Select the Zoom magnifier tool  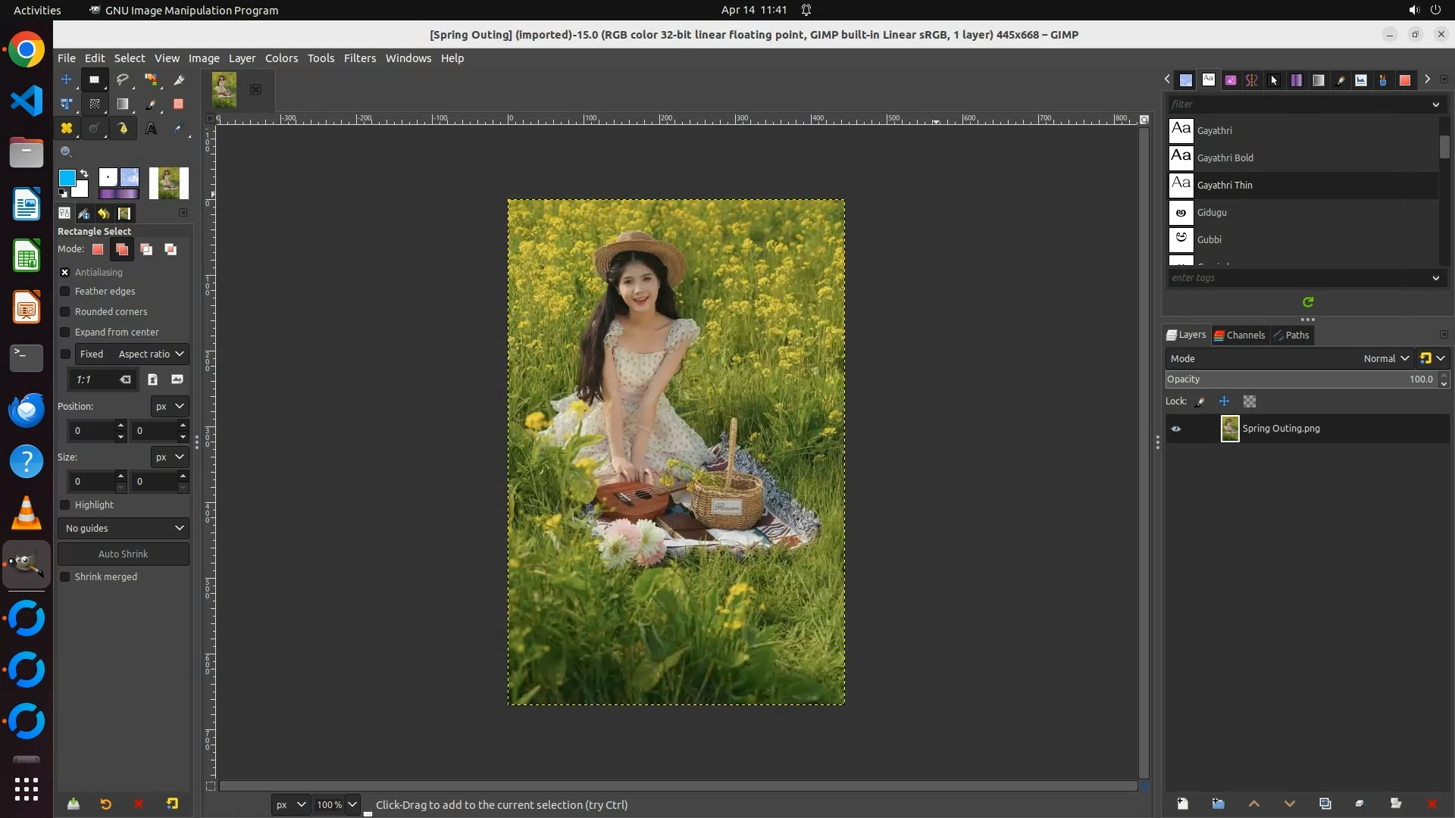[66, 152]
